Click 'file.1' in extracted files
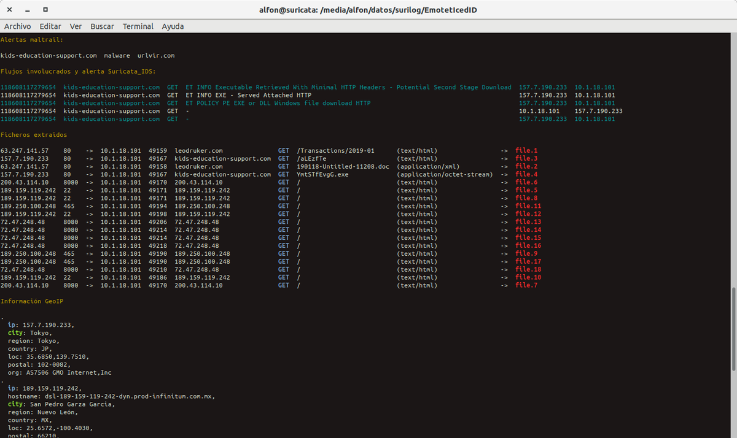737x438 pixels. point(526,151)
